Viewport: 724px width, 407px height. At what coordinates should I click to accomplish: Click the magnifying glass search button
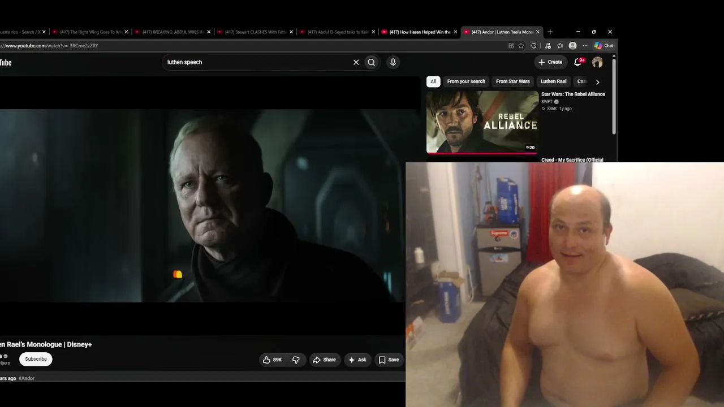[x=371, y=62]
